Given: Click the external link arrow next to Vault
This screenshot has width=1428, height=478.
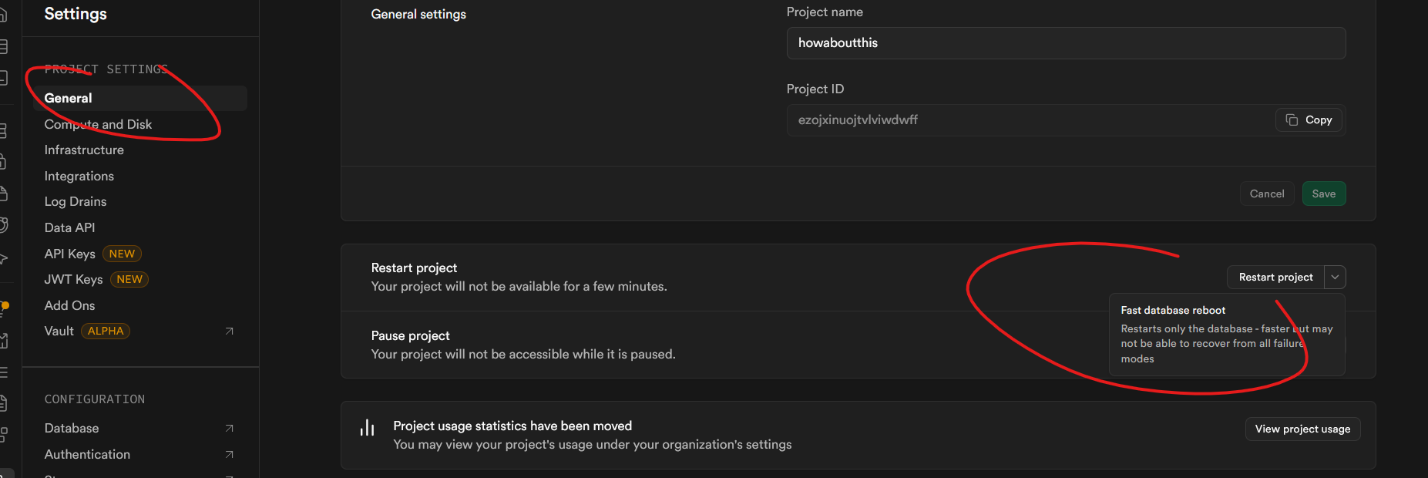Looking at the screenshot, I should (229, 332).
